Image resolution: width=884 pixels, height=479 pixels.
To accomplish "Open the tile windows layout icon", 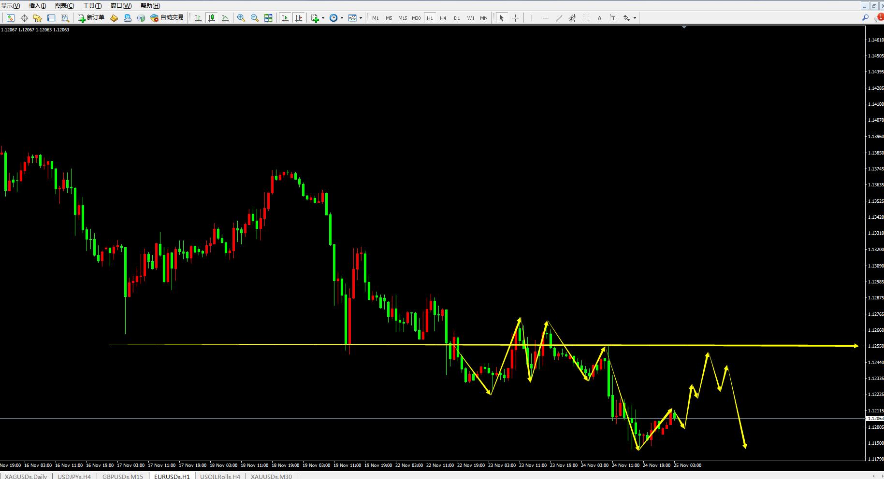I will click(268, 18).
